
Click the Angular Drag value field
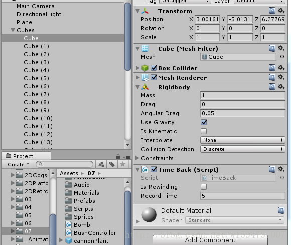click(x=242, y=113)
